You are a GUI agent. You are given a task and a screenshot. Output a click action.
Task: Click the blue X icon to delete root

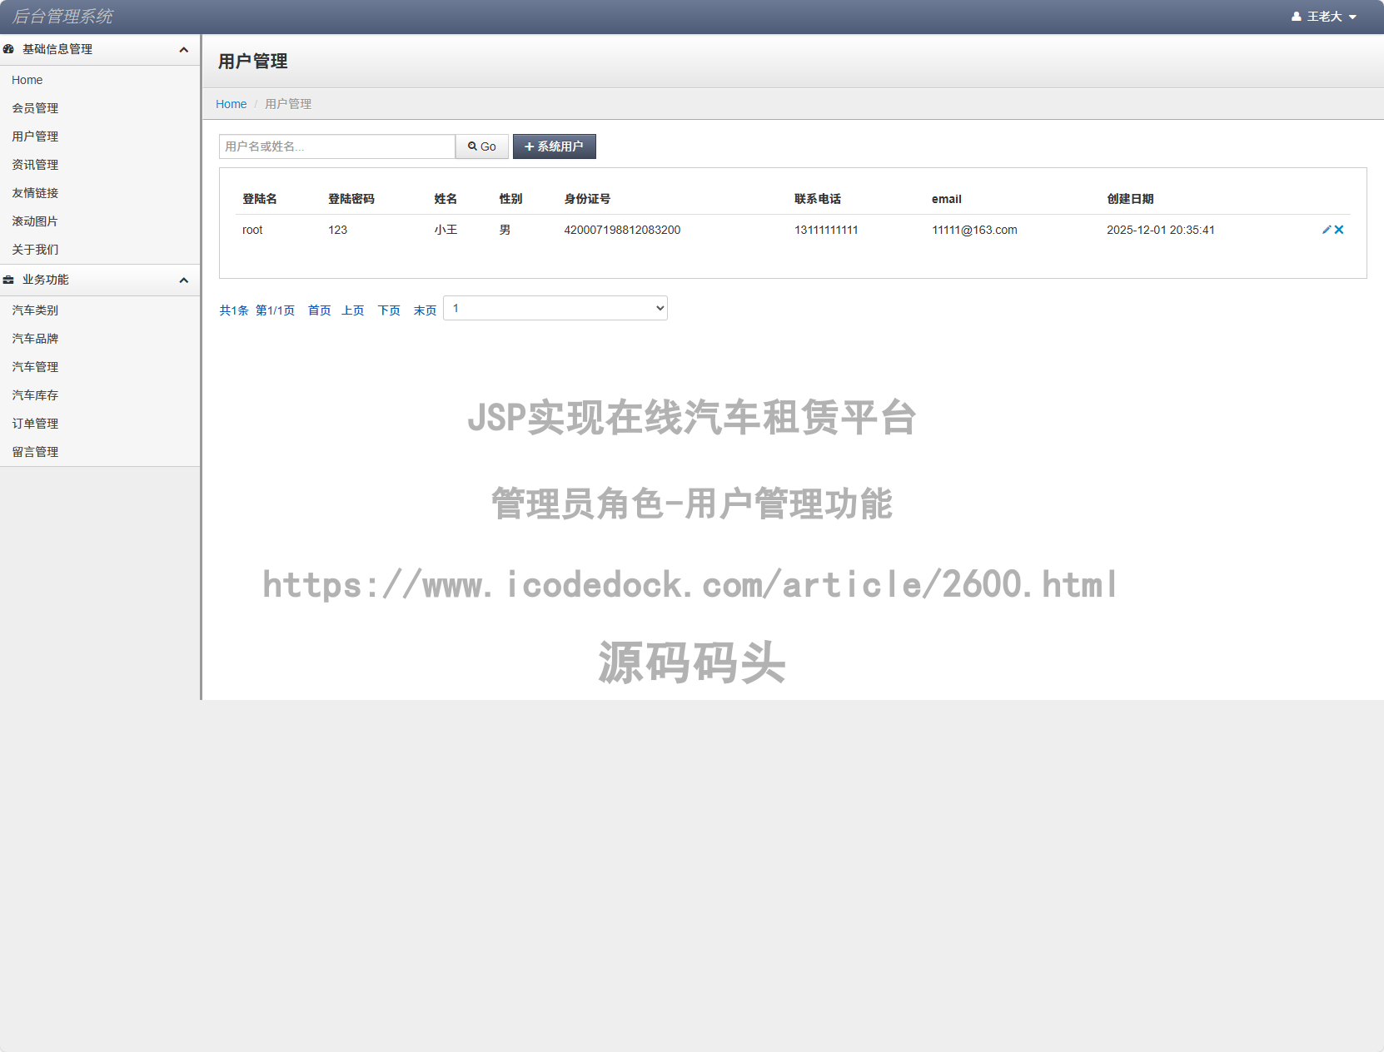click(x=1339, y=230)
